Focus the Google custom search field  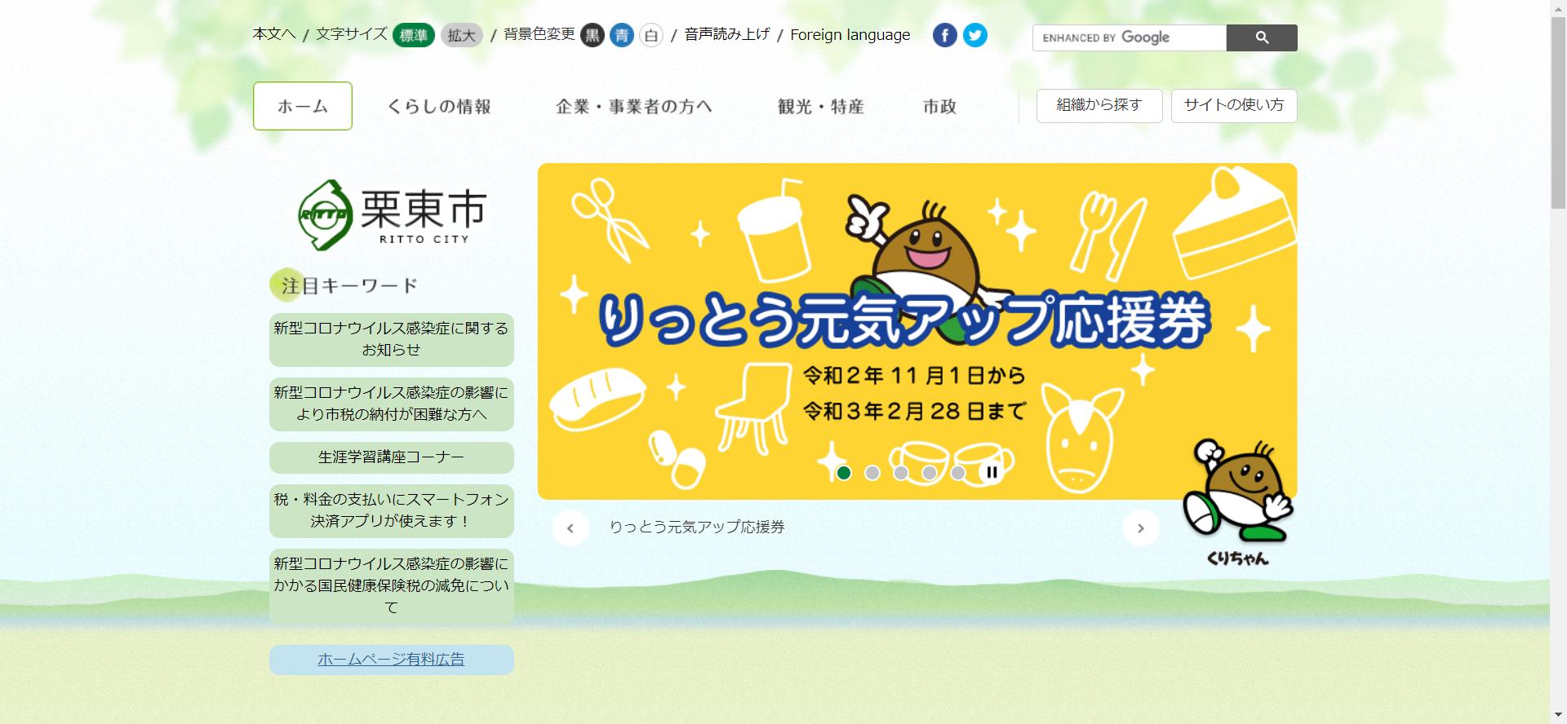tap(1130, 38)
